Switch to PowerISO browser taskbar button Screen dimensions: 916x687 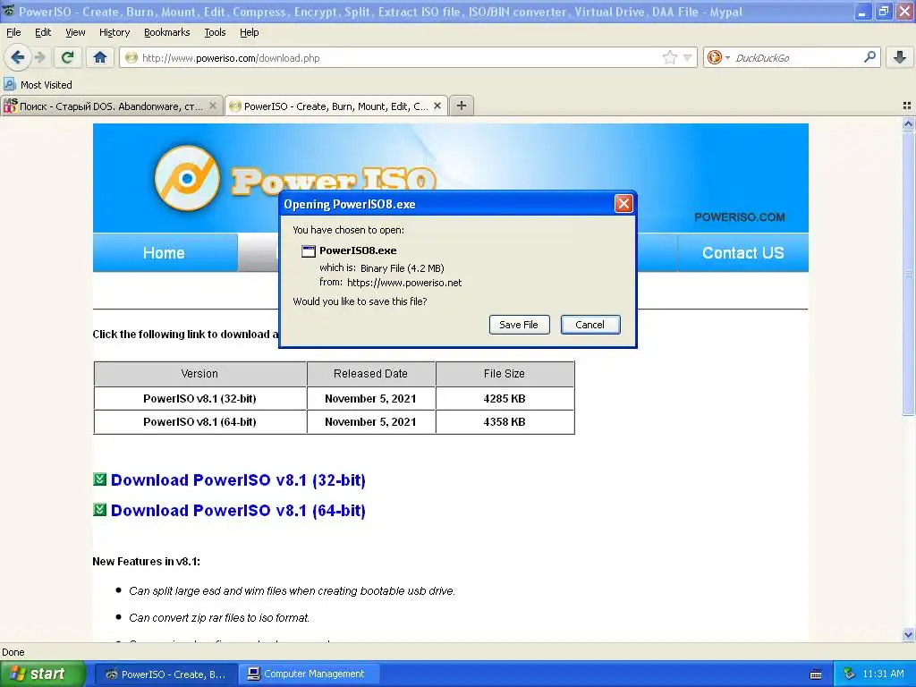click(165, 674)
